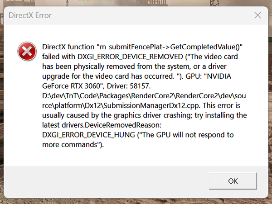The image size is (272, 204).
Task: Click the GeForce RTX 3060 text
Action: 71,86
